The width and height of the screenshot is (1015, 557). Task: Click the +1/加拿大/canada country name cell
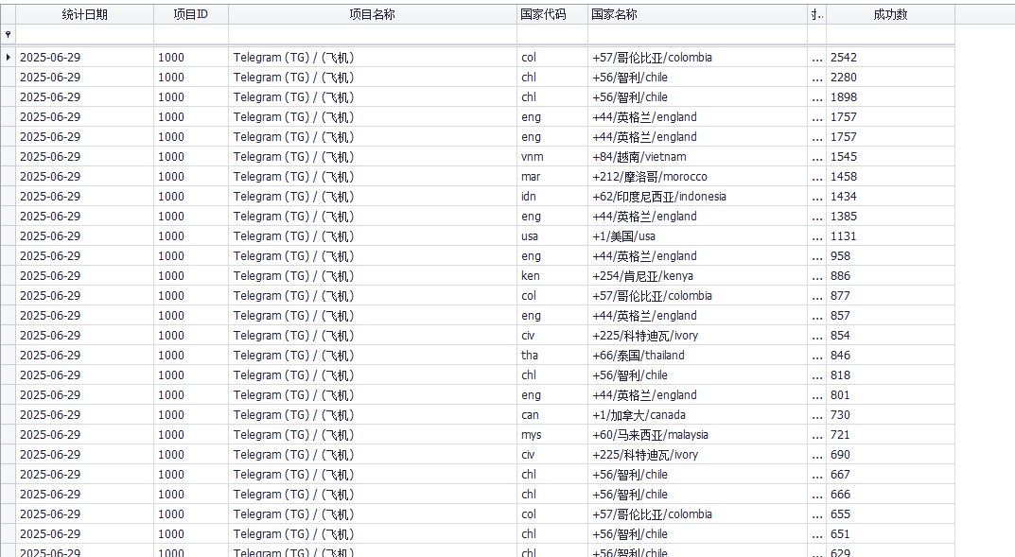click(x=698, y=415)
